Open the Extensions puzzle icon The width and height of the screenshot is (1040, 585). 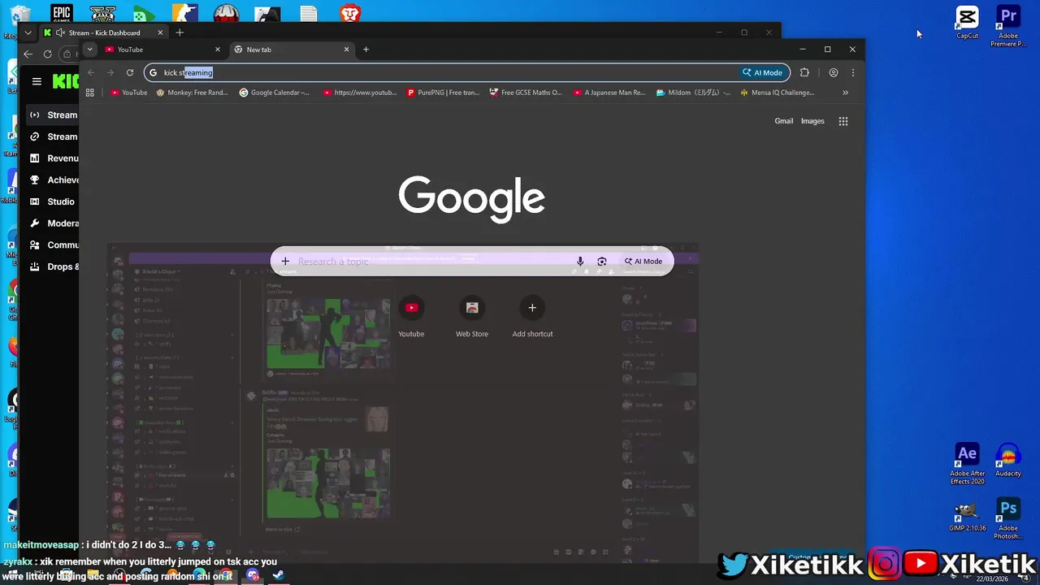(804, 72)
